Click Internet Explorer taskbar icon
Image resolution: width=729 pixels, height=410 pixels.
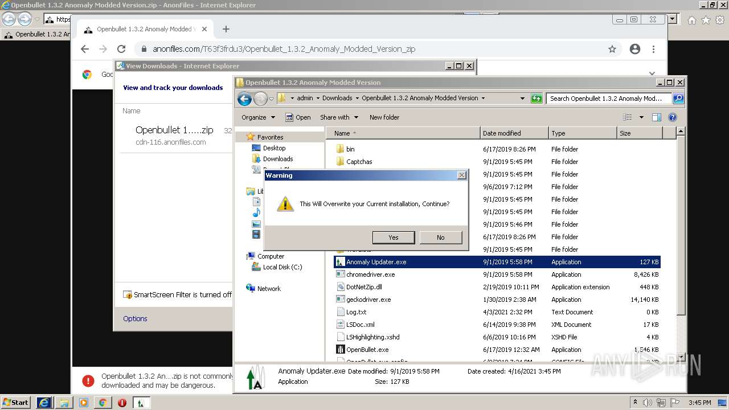pyautogui.click(x=44, y=403)
